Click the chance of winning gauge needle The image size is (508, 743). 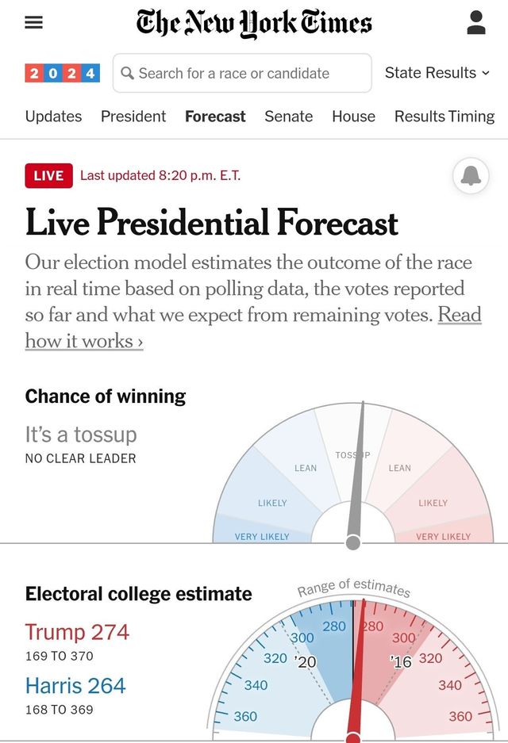coord(359,476)
